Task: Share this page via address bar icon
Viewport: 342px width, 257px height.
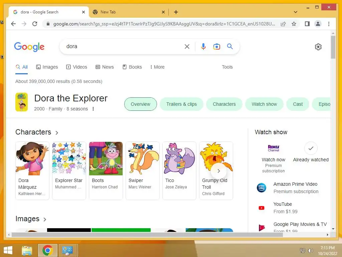Action: [283, 24]
